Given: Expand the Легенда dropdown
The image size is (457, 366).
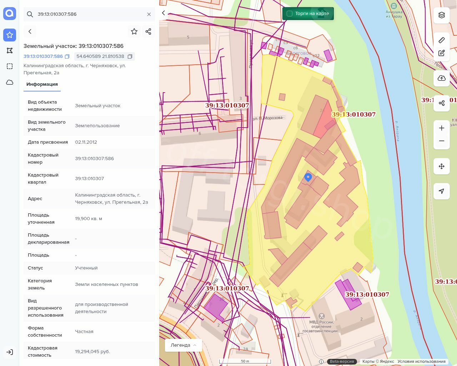Looking at the screenshot, I should (184, 345).
